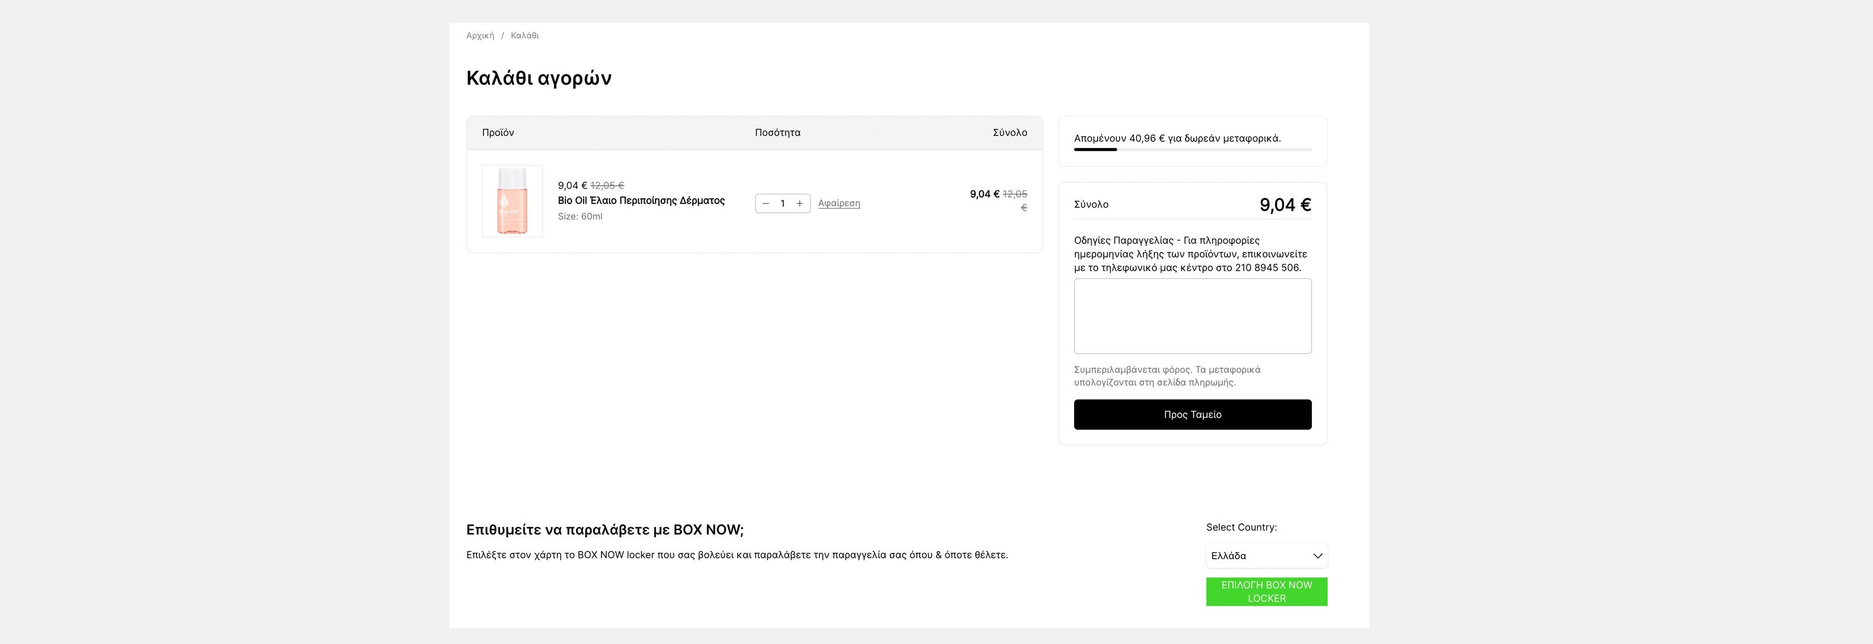The image size is (1873, 644).
Task: Focus the order instructions text area
Action: (1192, 316)
